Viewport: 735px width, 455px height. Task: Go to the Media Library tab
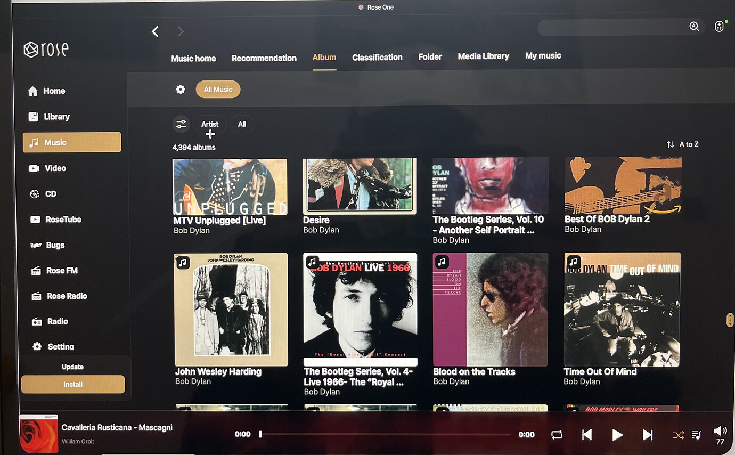click(483, 56)
